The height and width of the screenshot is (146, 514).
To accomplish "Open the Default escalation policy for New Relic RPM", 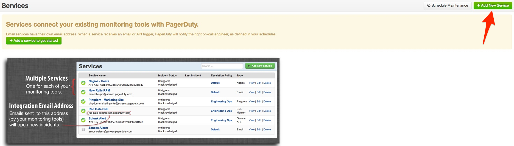I will 215,92.
